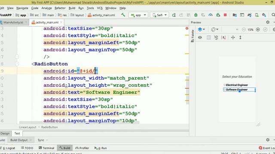
Task: Click the Make Project hammer icon
Action: click(x=123, y=15)
